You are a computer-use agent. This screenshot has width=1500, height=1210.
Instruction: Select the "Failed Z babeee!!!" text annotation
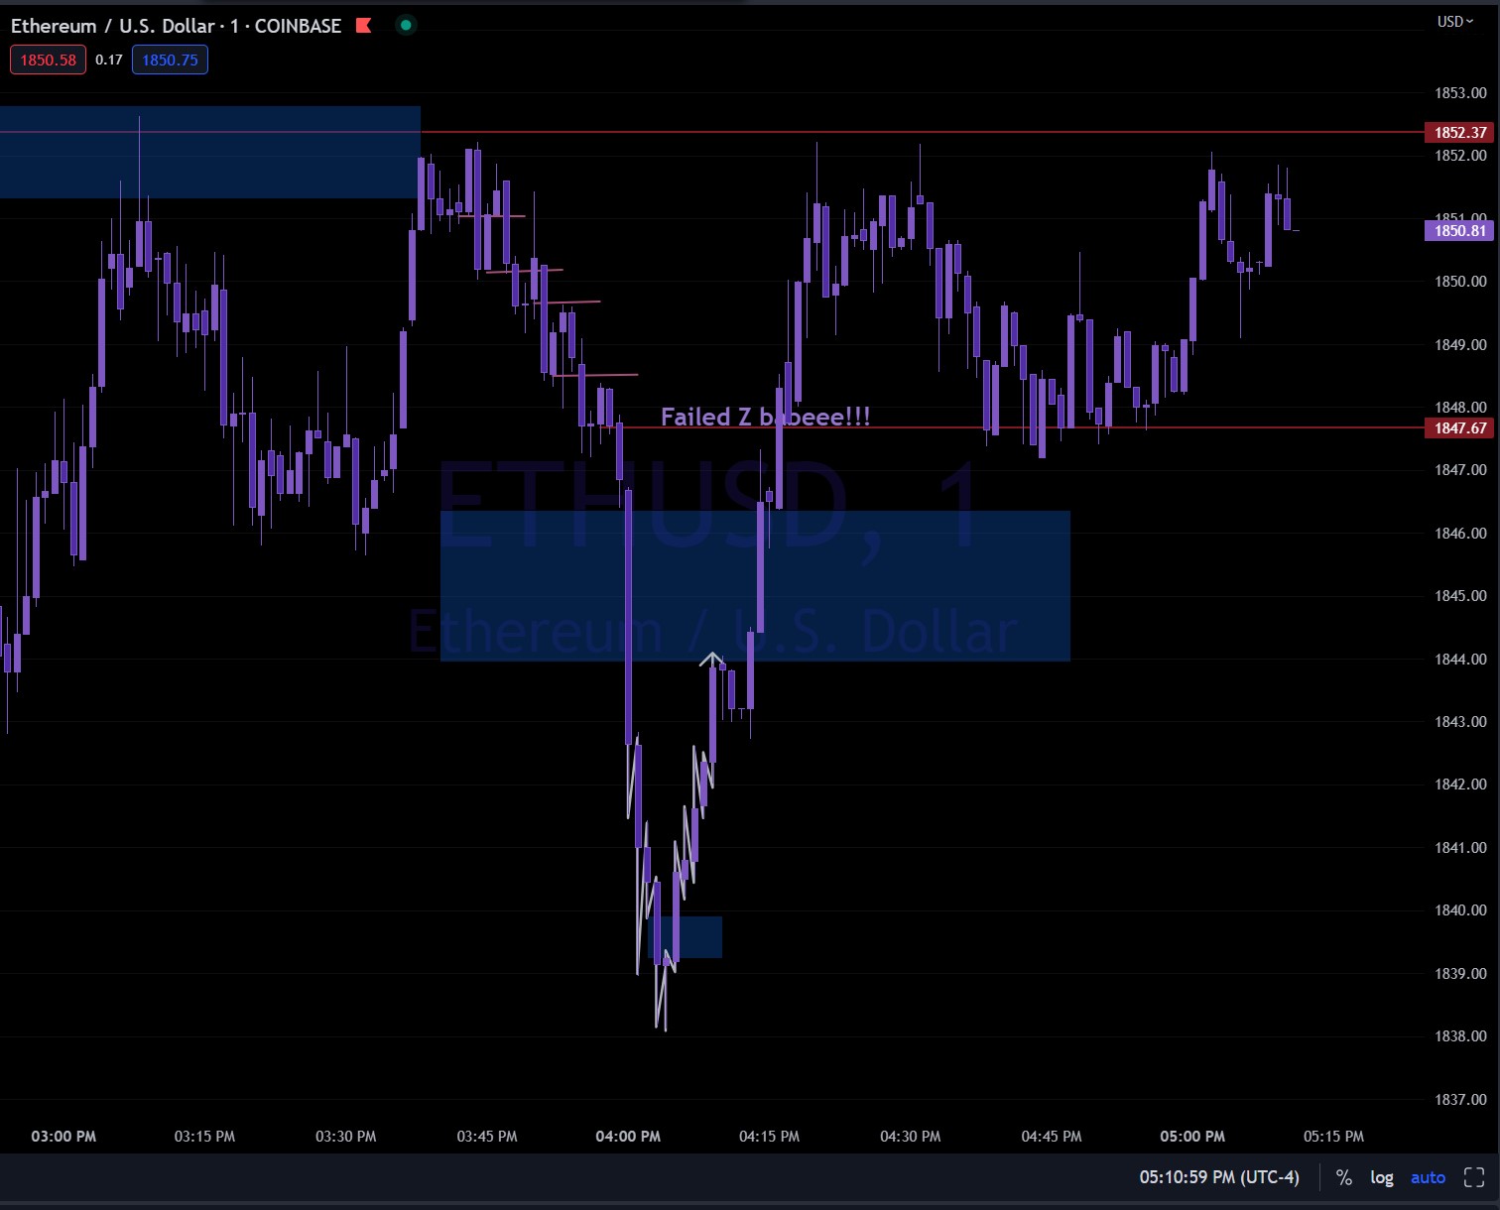[x=765, y=417]
